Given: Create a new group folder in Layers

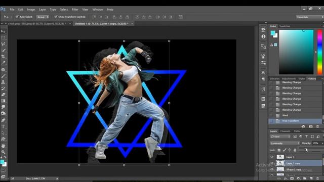Looking at the screenshot, I should (x=305, y=178).
